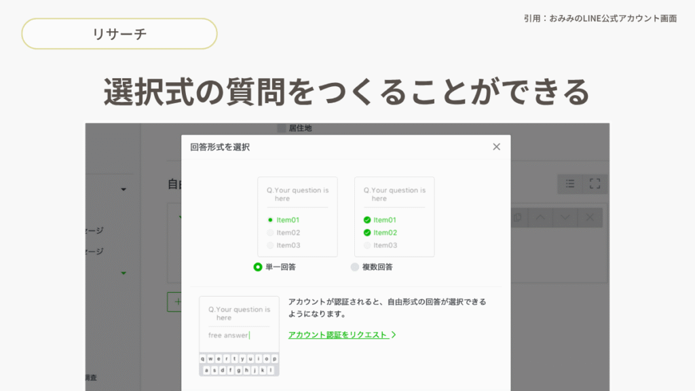Click the list view icon
695x391 pixels.
pyautogui.click(x=570, y=183)
